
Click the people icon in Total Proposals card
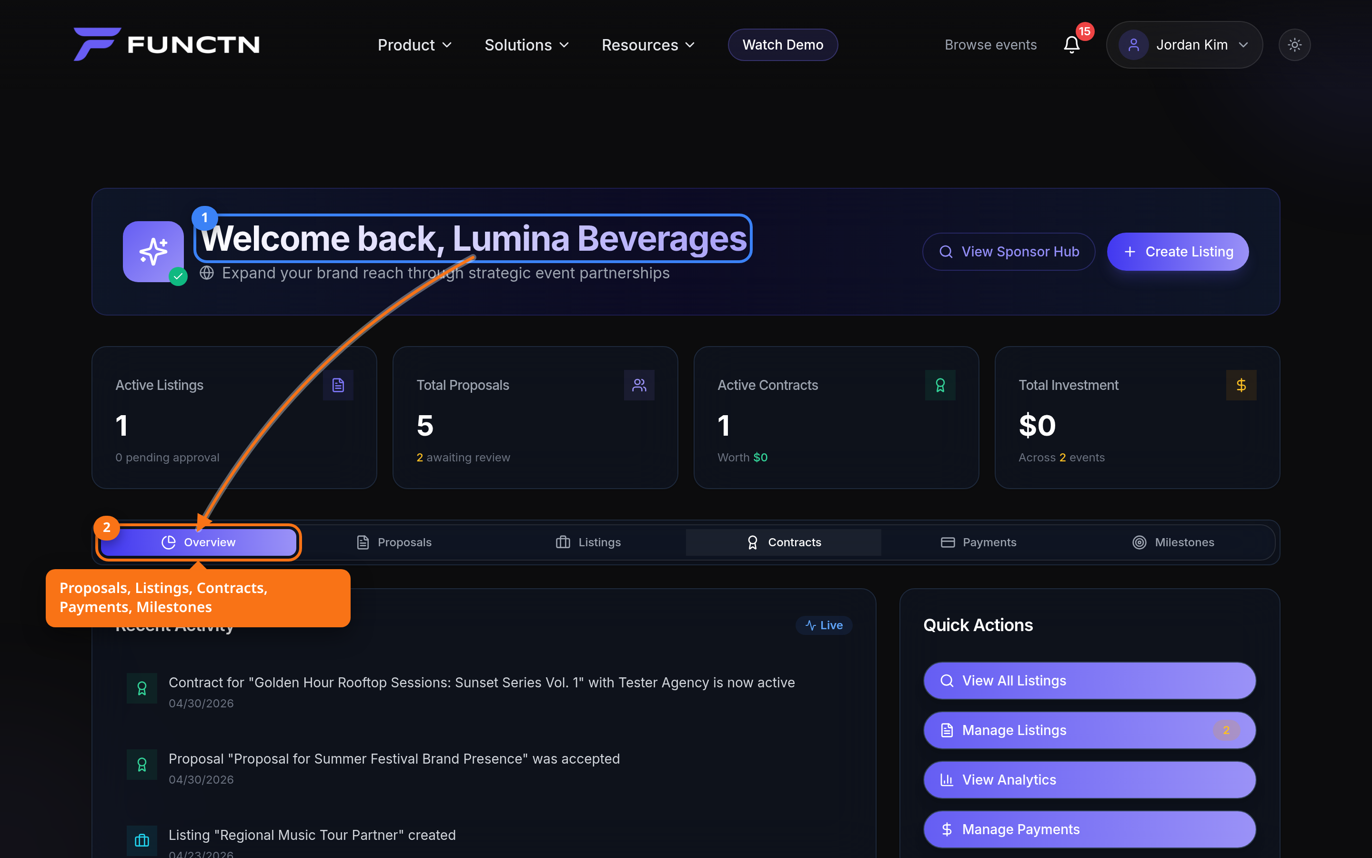pyautogui.click(x=639, y=385)
